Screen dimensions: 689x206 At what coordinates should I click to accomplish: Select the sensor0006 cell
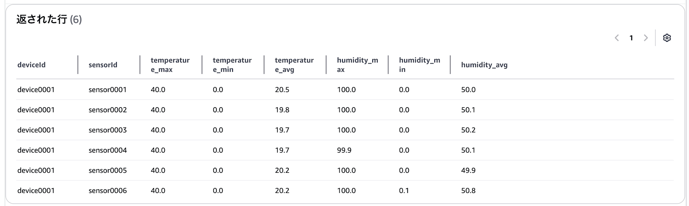click(107, 190)
